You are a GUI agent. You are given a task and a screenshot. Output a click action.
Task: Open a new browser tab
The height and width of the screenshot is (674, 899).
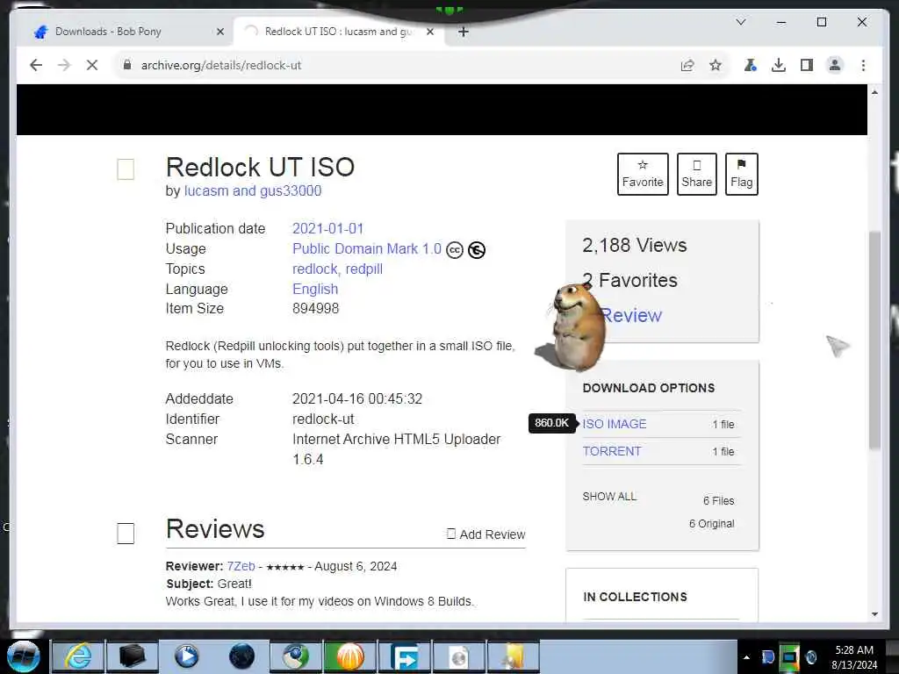(464, 32)
